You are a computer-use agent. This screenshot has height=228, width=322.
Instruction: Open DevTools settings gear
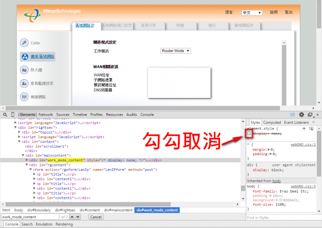coord(301,114)
